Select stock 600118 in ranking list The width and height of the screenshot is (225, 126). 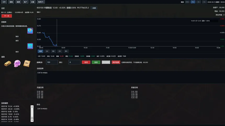click(10, 106)
